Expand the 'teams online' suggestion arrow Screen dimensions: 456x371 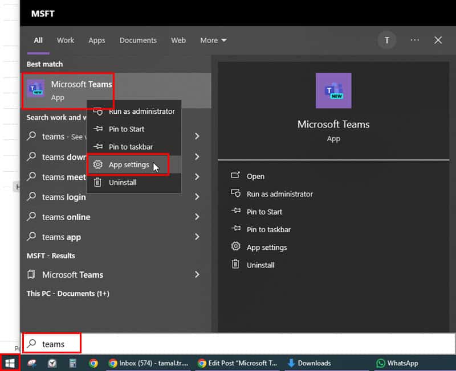coord(197,217)
